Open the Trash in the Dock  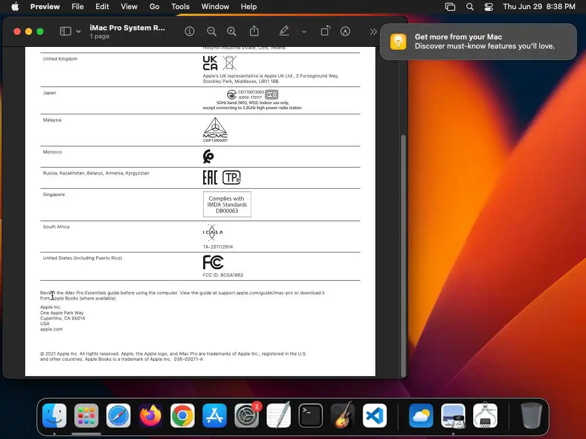click(532, 416)
